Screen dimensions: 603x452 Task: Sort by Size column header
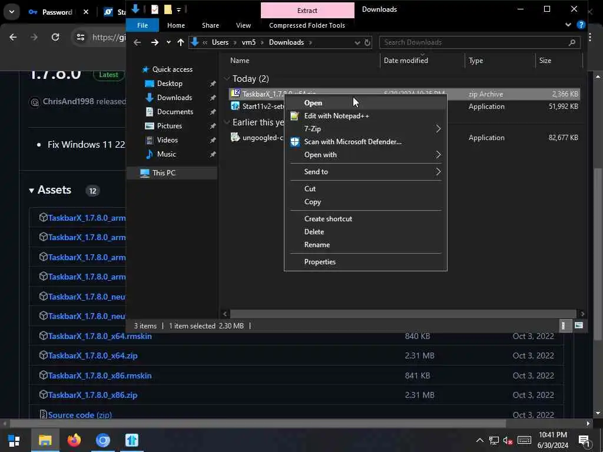coord(545,61)
